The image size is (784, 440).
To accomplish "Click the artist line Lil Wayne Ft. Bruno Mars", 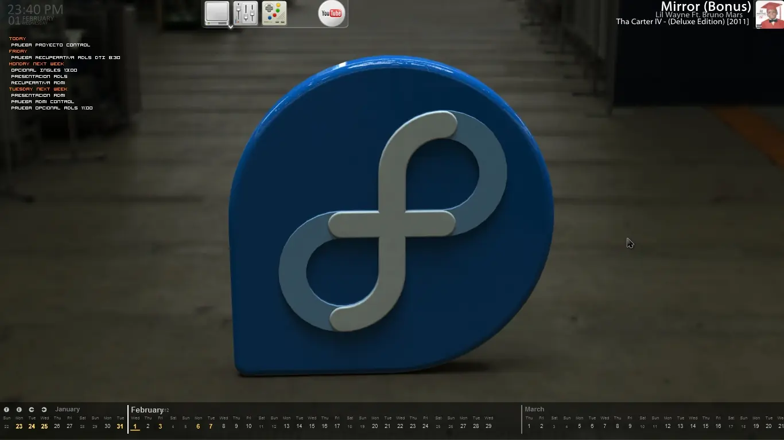I will click(x=699, y=15).
